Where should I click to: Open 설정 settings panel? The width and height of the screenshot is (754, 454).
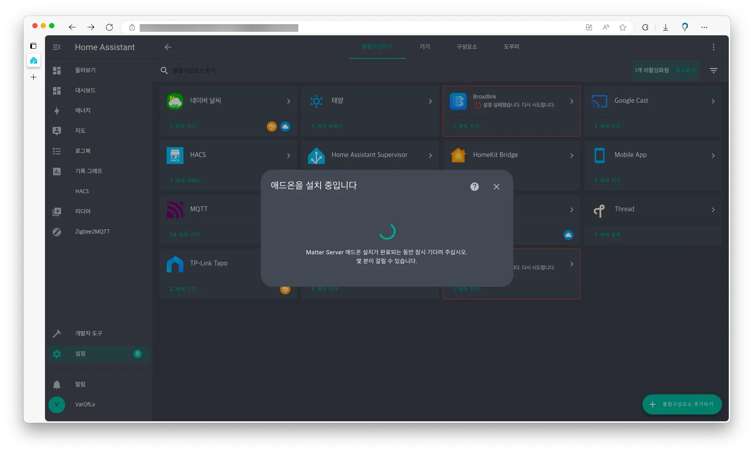click(99, 354)
